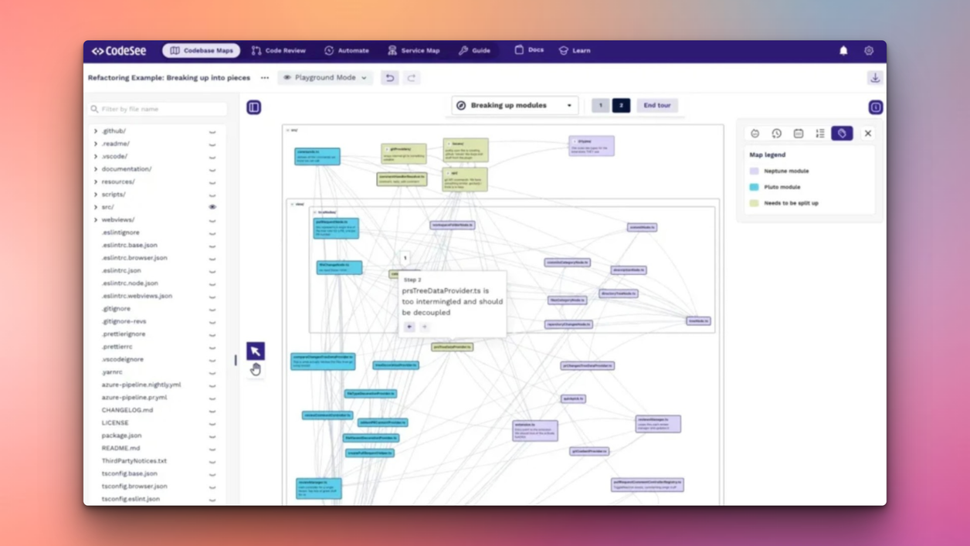970x546 pixels.
Task: Open notifications via the bell icon
Action: tap(843, 49)
